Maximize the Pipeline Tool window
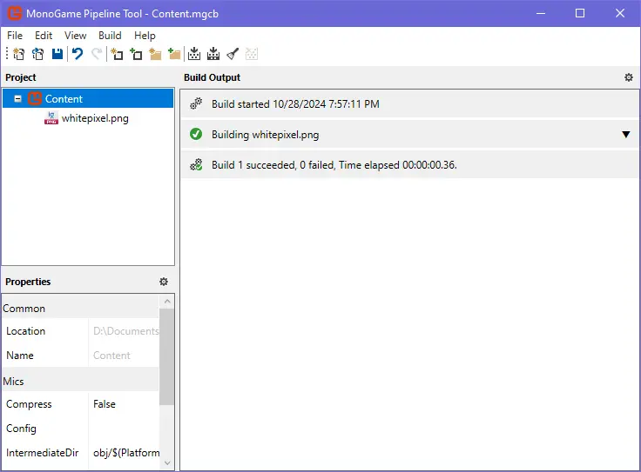Viewport: 641px width, 472px height. pos(580,13)
